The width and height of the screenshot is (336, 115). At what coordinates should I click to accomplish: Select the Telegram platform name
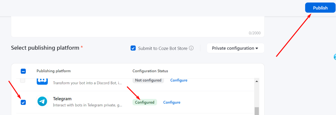(62, 99)
